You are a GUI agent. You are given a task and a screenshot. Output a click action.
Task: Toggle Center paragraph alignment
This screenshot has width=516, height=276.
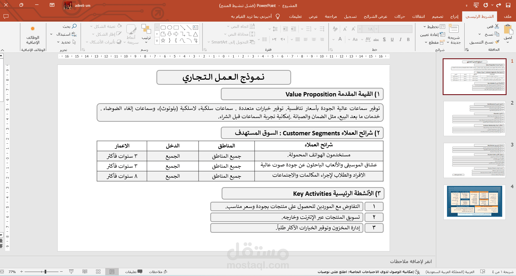click(x=314, y=39)
